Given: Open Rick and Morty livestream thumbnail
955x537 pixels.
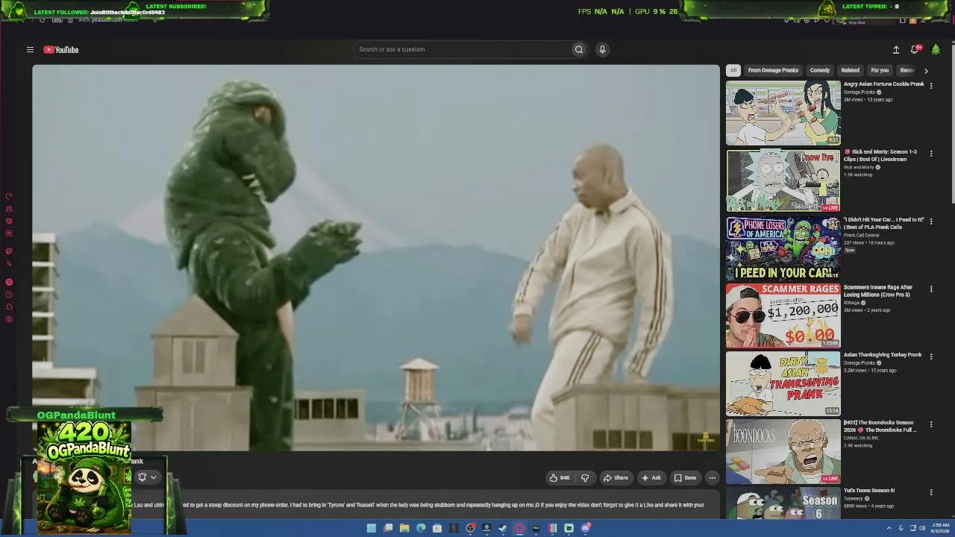Looking at the screenshot, I should 783,180.
